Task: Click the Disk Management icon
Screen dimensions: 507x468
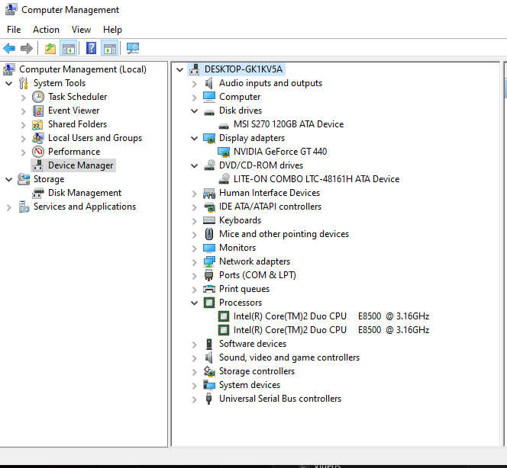Action: point(38,194)
